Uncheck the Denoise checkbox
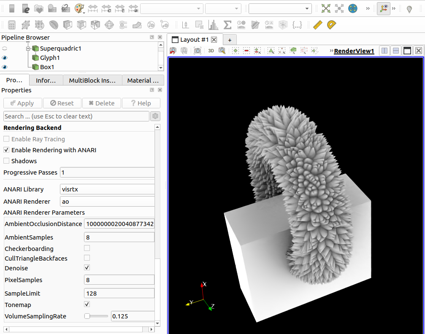The image size is (425, 334). pyautogui.click(x=87, y=268)
